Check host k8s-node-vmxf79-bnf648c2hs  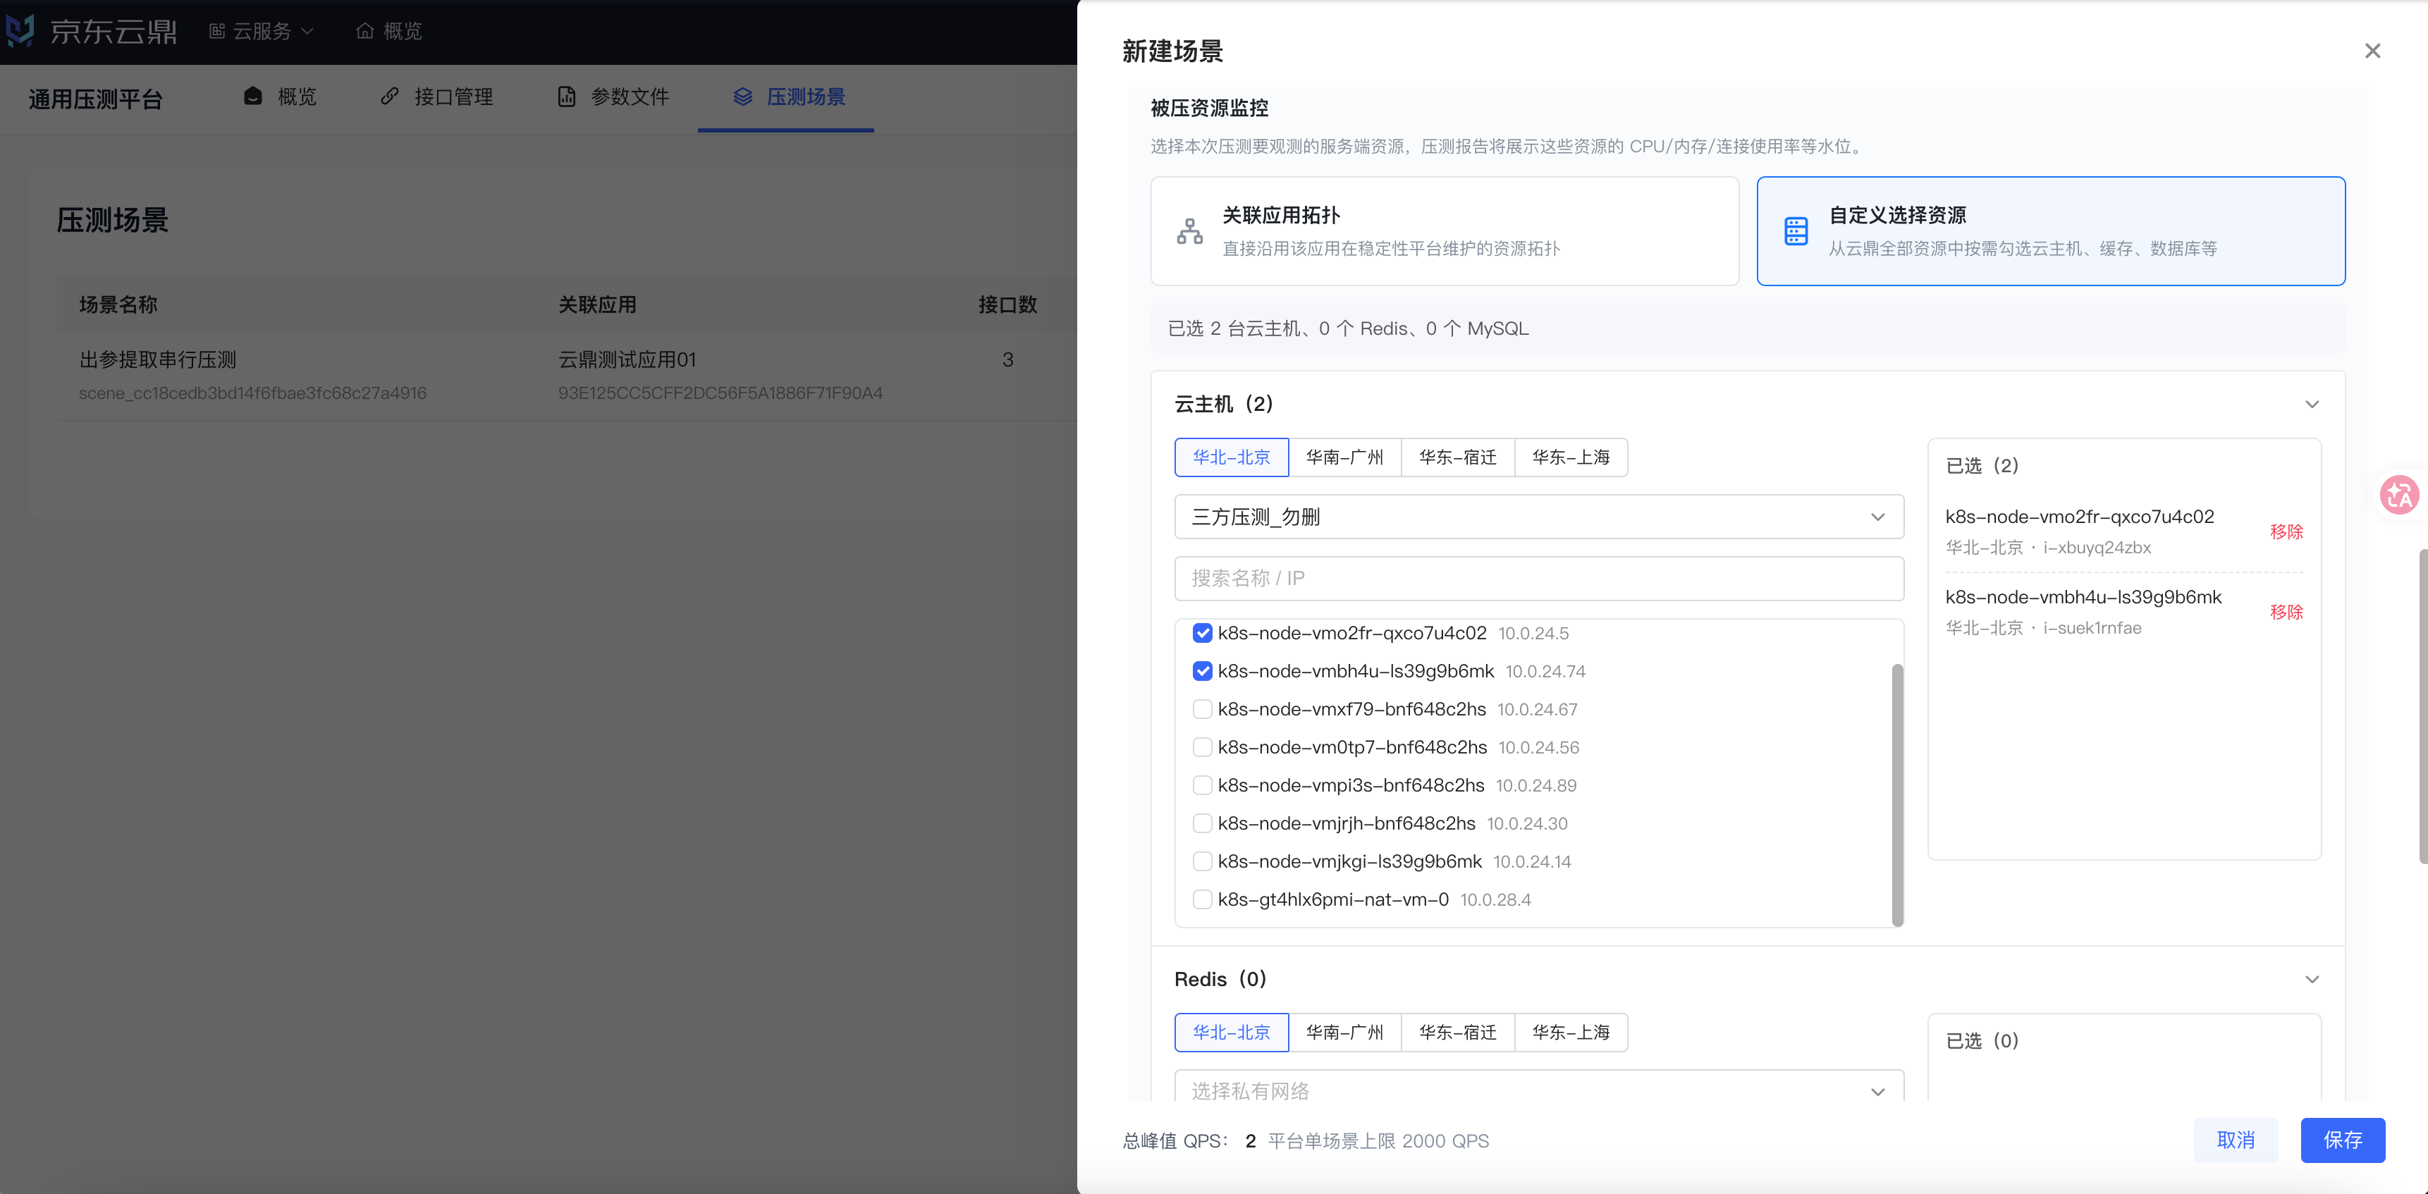tap(1202, 708)
